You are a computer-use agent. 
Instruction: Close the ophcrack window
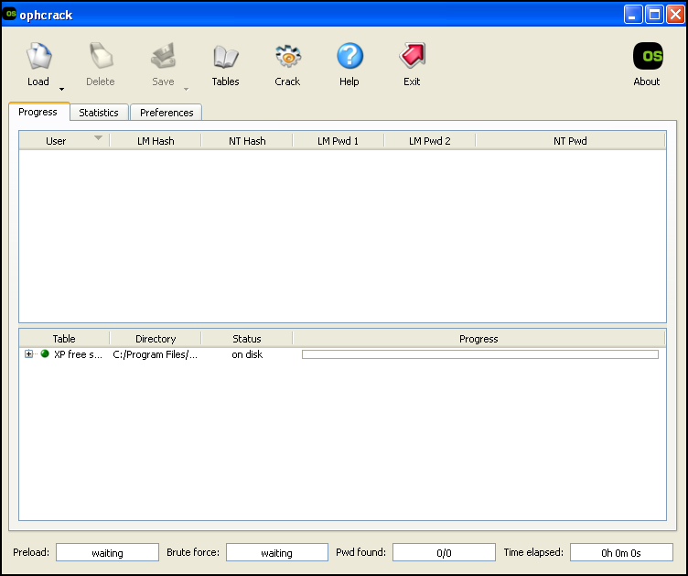coord(675,15)
